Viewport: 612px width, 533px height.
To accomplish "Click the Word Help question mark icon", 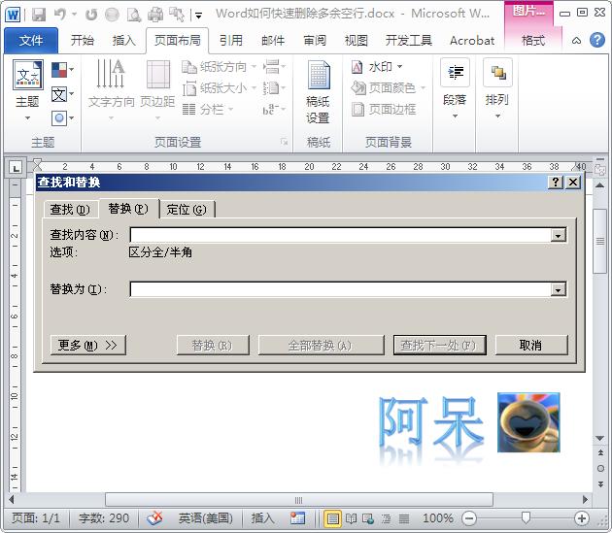I will pos(597,40).
